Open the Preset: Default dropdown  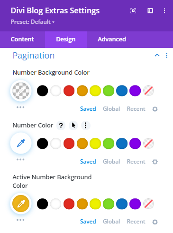33,22
